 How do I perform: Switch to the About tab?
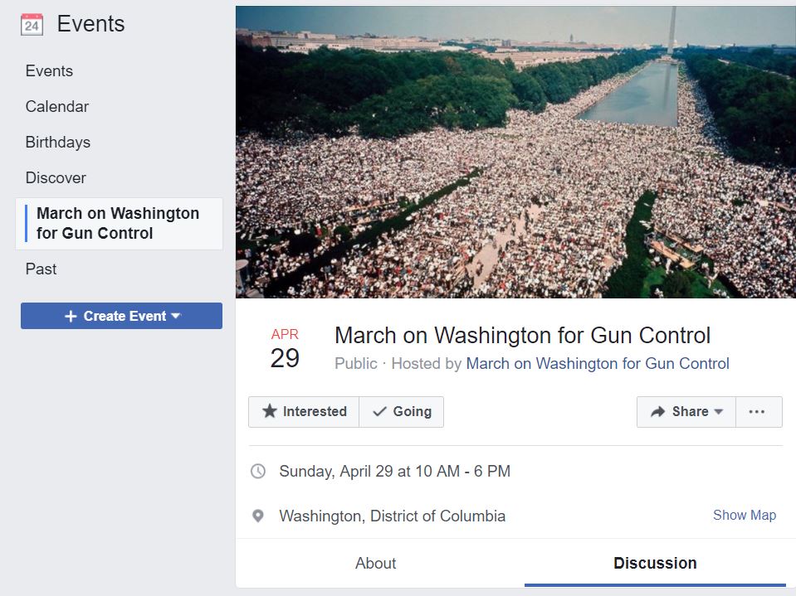(375, 563)
